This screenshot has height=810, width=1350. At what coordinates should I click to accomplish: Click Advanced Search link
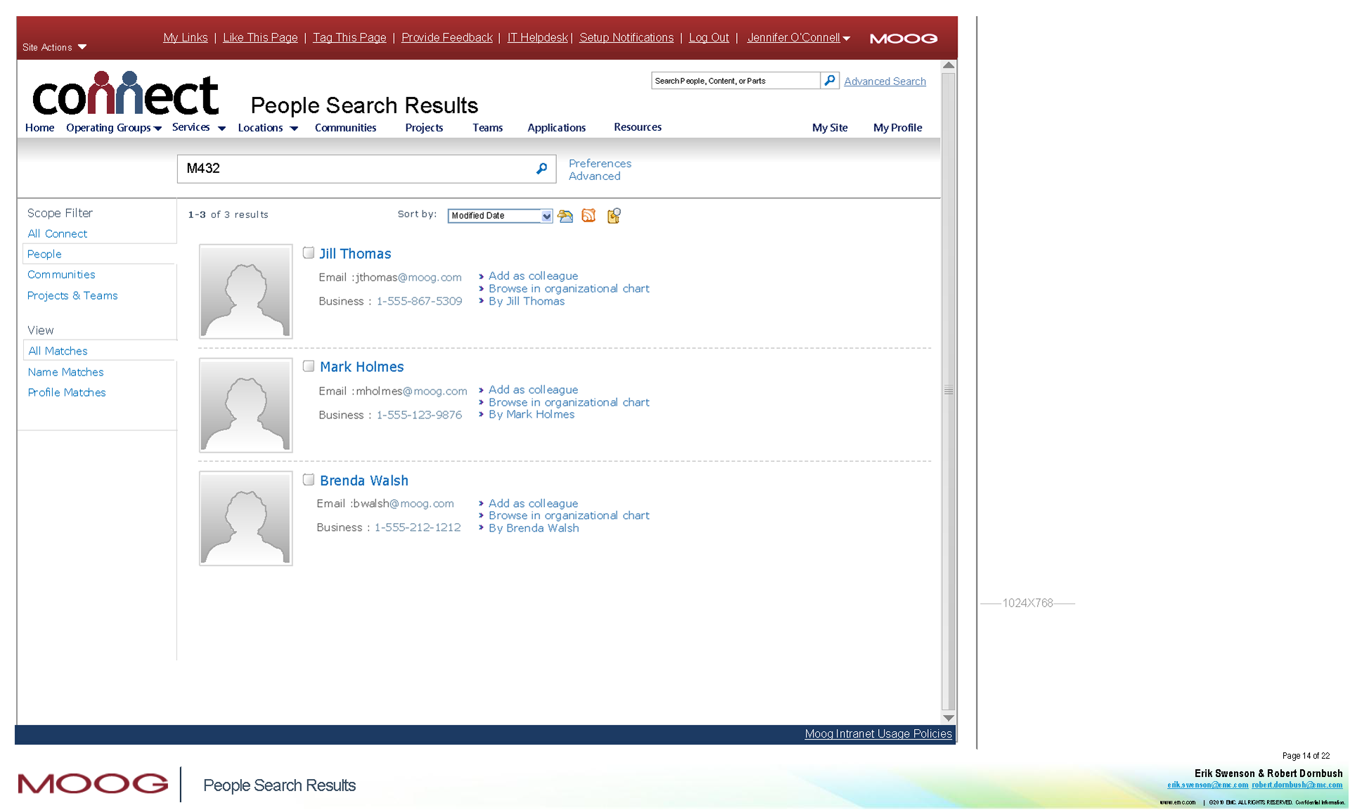885,82
